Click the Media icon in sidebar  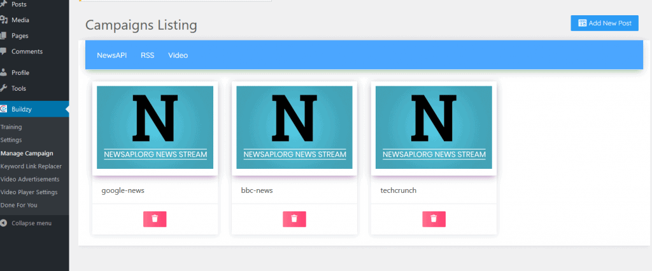[4, 20]
